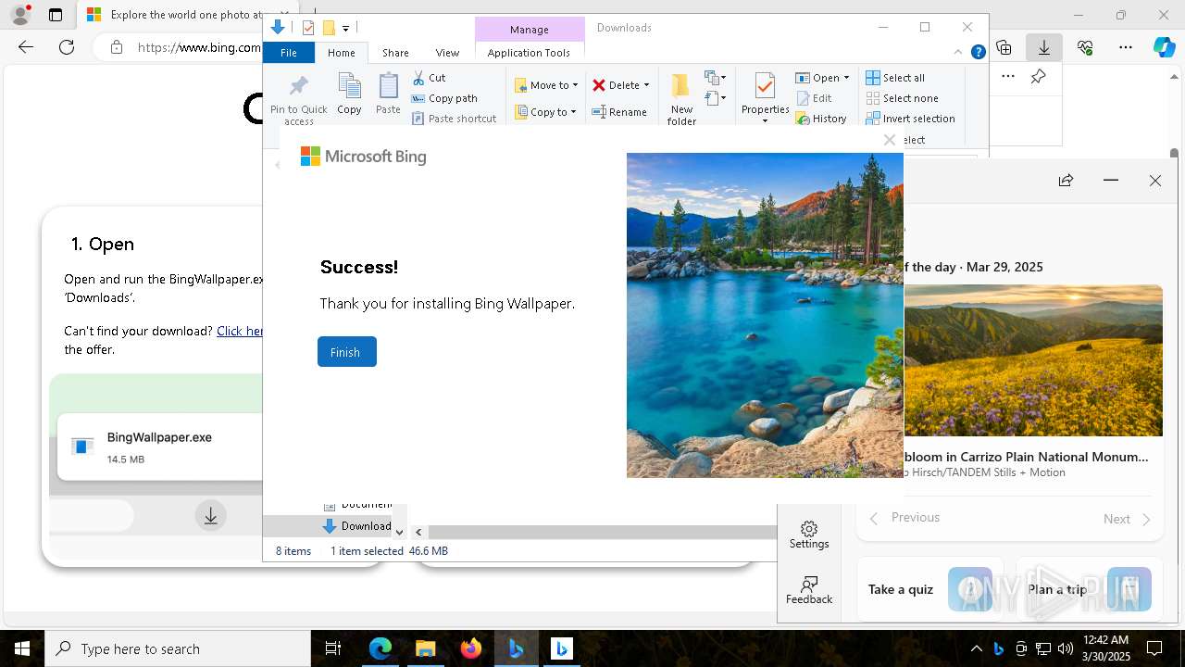Click Copy path in the ribbon
The width and height of the screenshot is (1185, 667).
(444, 98)
